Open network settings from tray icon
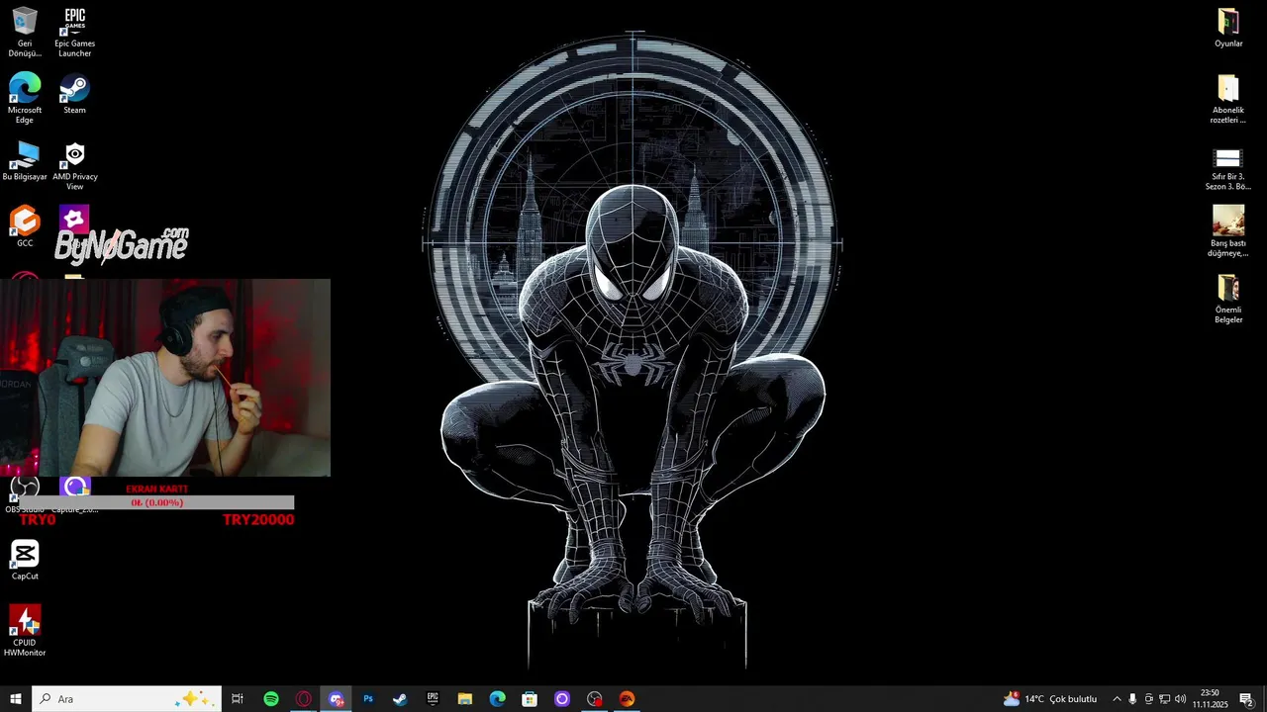Image resolution: width=1267 pixels, height=712 pixels. [1164, 699]
